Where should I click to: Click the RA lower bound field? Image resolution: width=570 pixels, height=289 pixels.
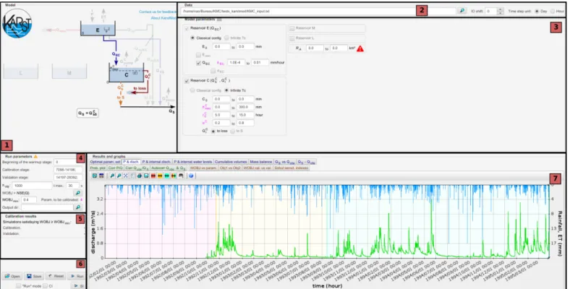pyautogui.click(x=315, y=48)
